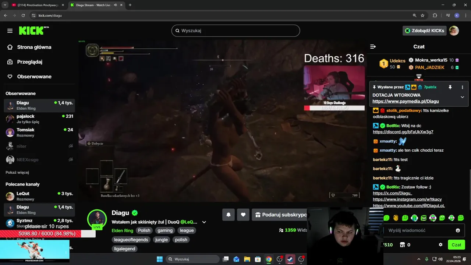This screenshot has height=265, width=471.
Task: Click the microphone icon in system tray
Action: click(426, 259)
